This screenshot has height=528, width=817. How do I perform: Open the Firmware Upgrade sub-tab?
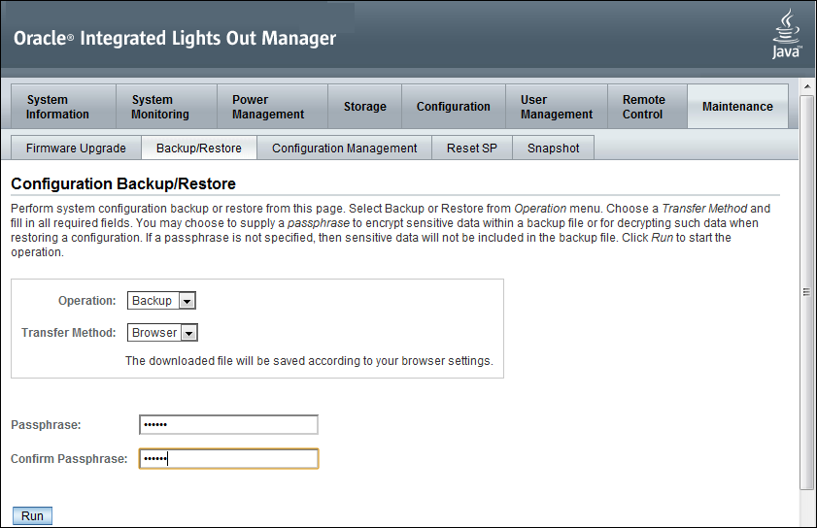pyautogui.click(x=76, y=148)
